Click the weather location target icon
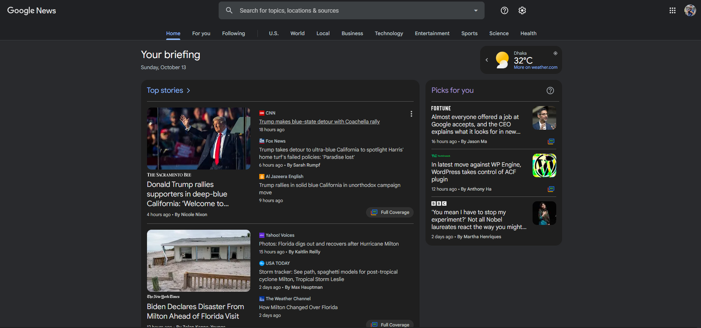The height and width of the screenshot is (328, 701). click(555, 53)
